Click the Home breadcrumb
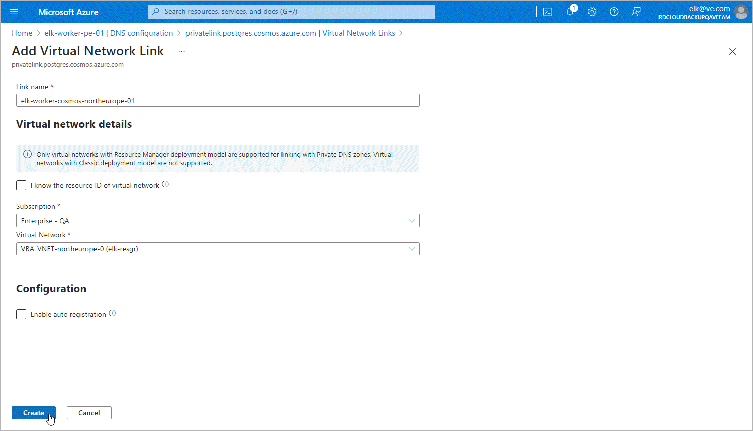The image size is (753, 431). click(x=22, y=33)
